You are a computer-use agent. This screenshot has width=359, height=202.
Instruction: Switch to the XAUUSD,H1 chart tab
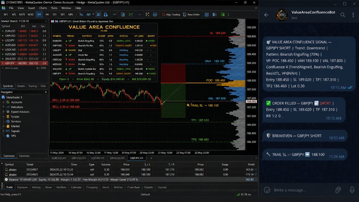117,158
